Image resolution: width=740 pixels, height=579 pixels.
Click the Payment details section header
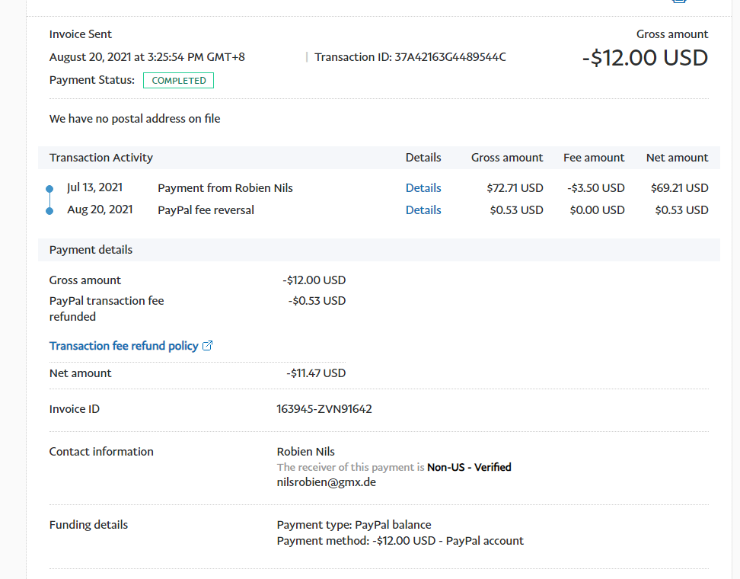click(x=91, y=250)
